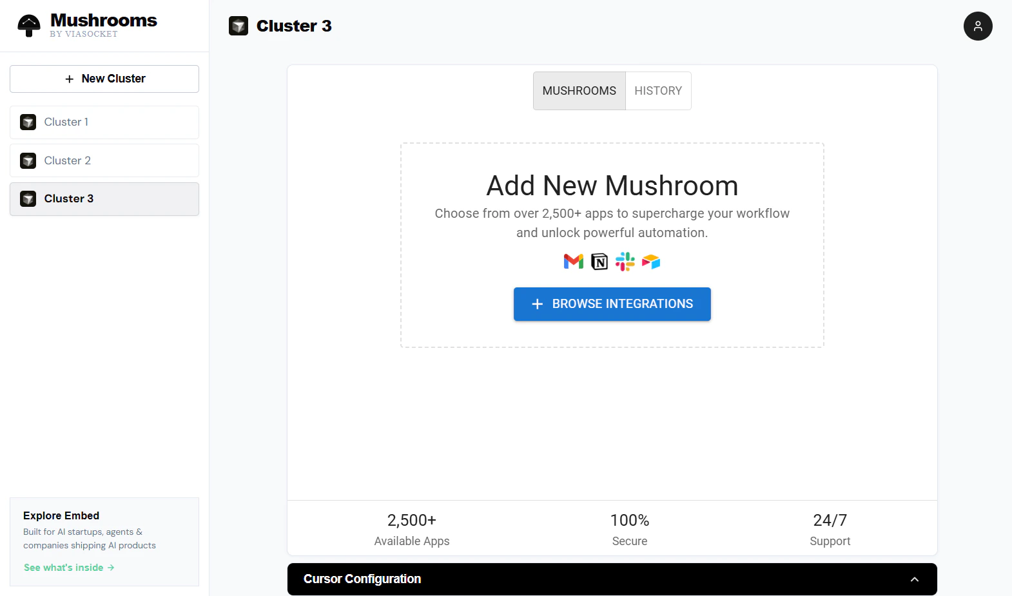Screen dimensions: 1012x596
Task: Select the Notion app icon
Action: pyautogui.click(x=599, y=261)
